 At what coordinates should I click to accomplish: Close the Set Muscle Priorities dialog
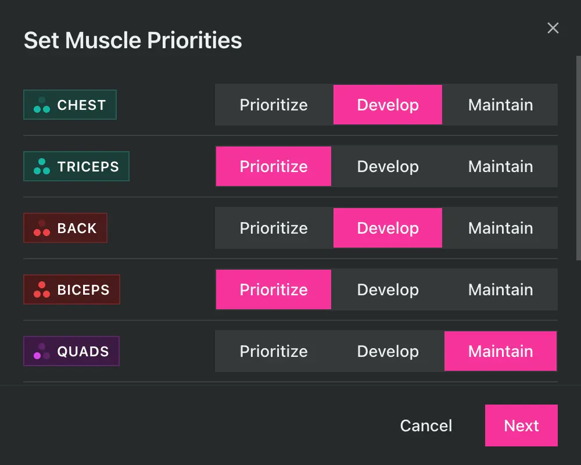point(553,28)
